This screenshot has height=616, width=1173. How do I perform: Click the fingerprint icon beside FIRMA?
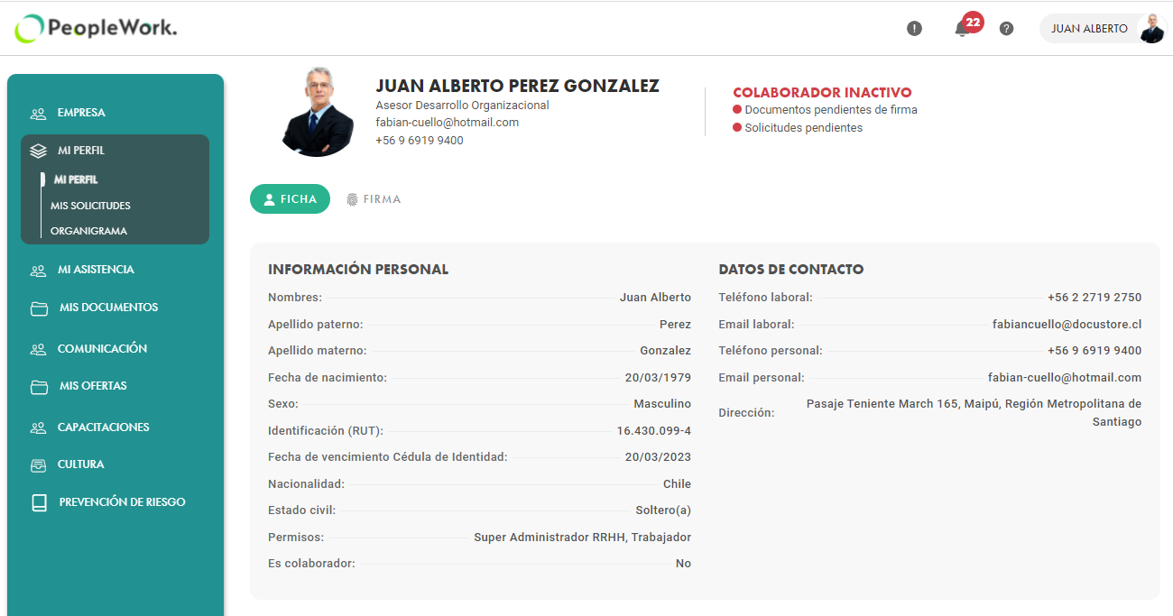352,199
